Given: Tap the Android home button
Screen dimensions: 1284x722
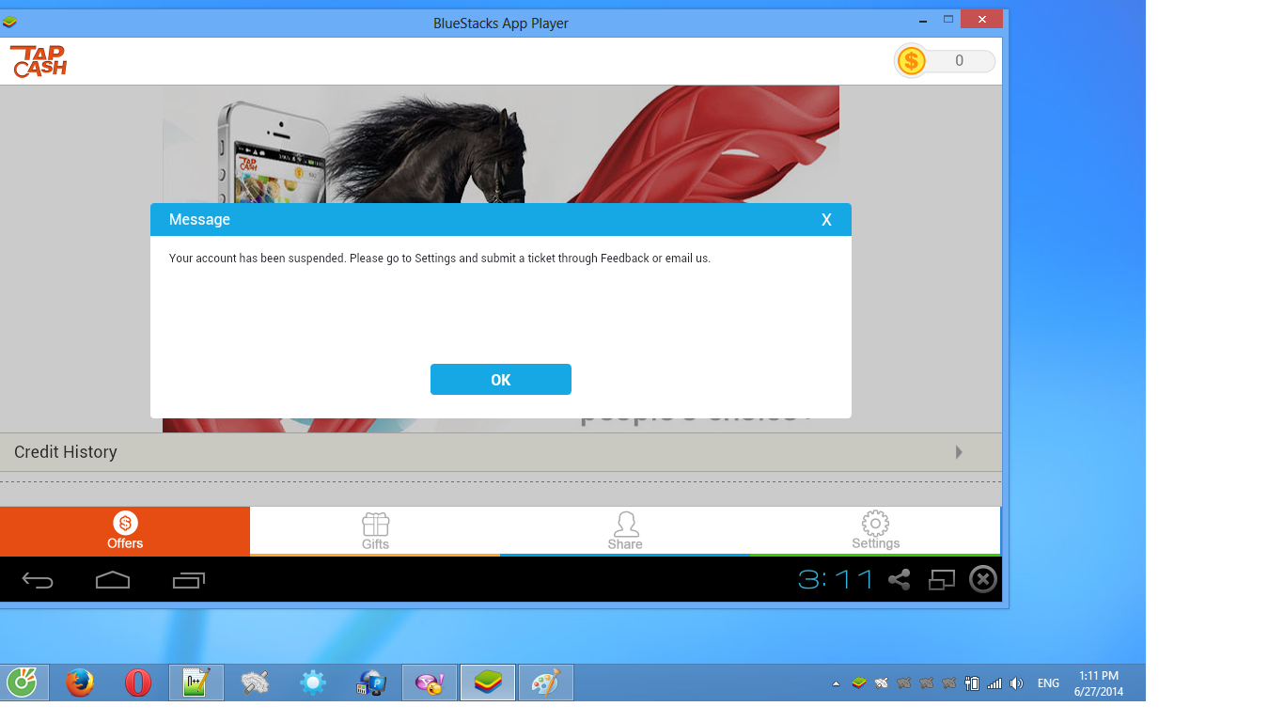Looking at the screenshot, I should click(113, 580).
